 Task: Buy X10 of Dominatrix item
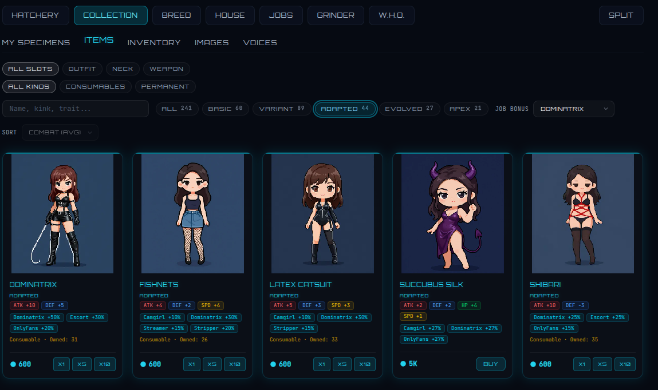tap(104, 364)
